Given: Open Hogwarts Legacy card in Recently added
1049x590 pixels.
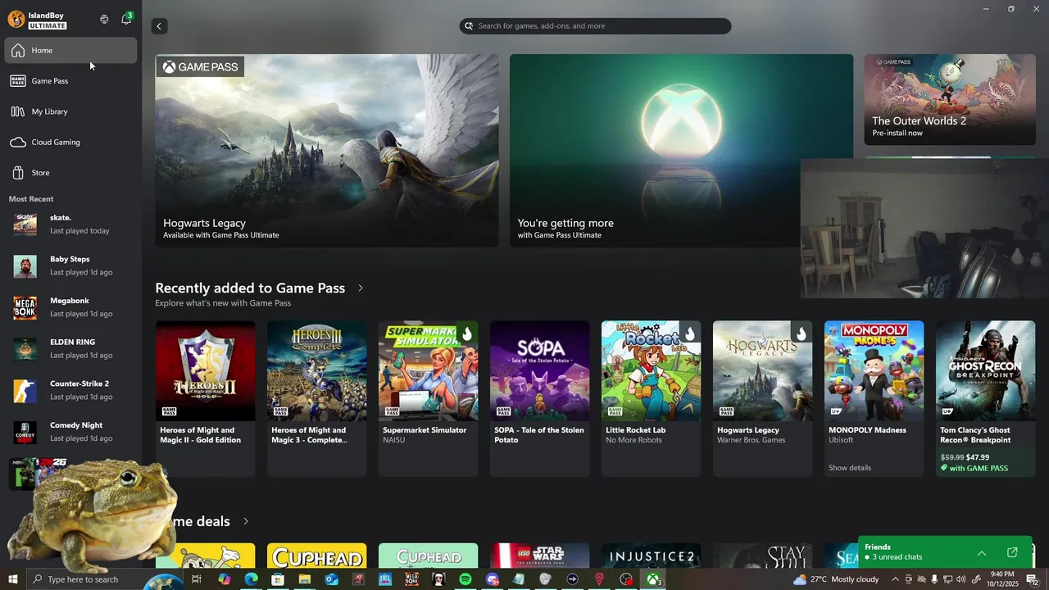Looking at the screenshot, I should [763, 398].
